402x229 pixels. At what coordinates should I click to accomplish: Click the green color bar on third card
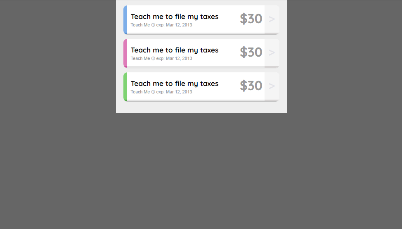point(125,87)
